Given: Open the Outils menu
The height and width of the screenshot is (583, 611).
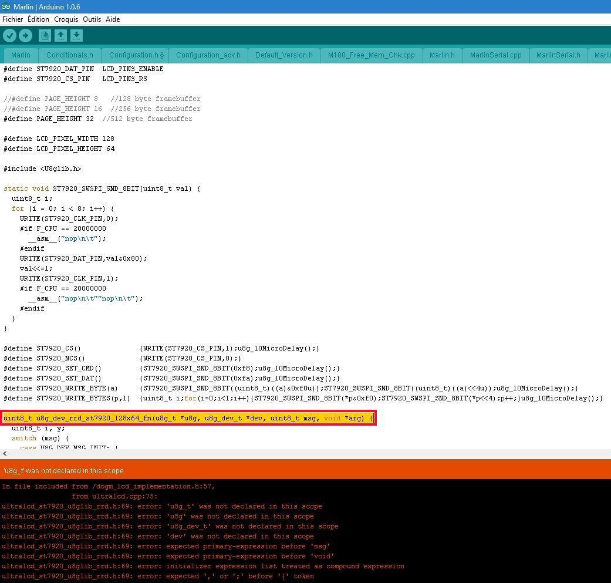Looking at the screenshot, I should tap(92, 19).
